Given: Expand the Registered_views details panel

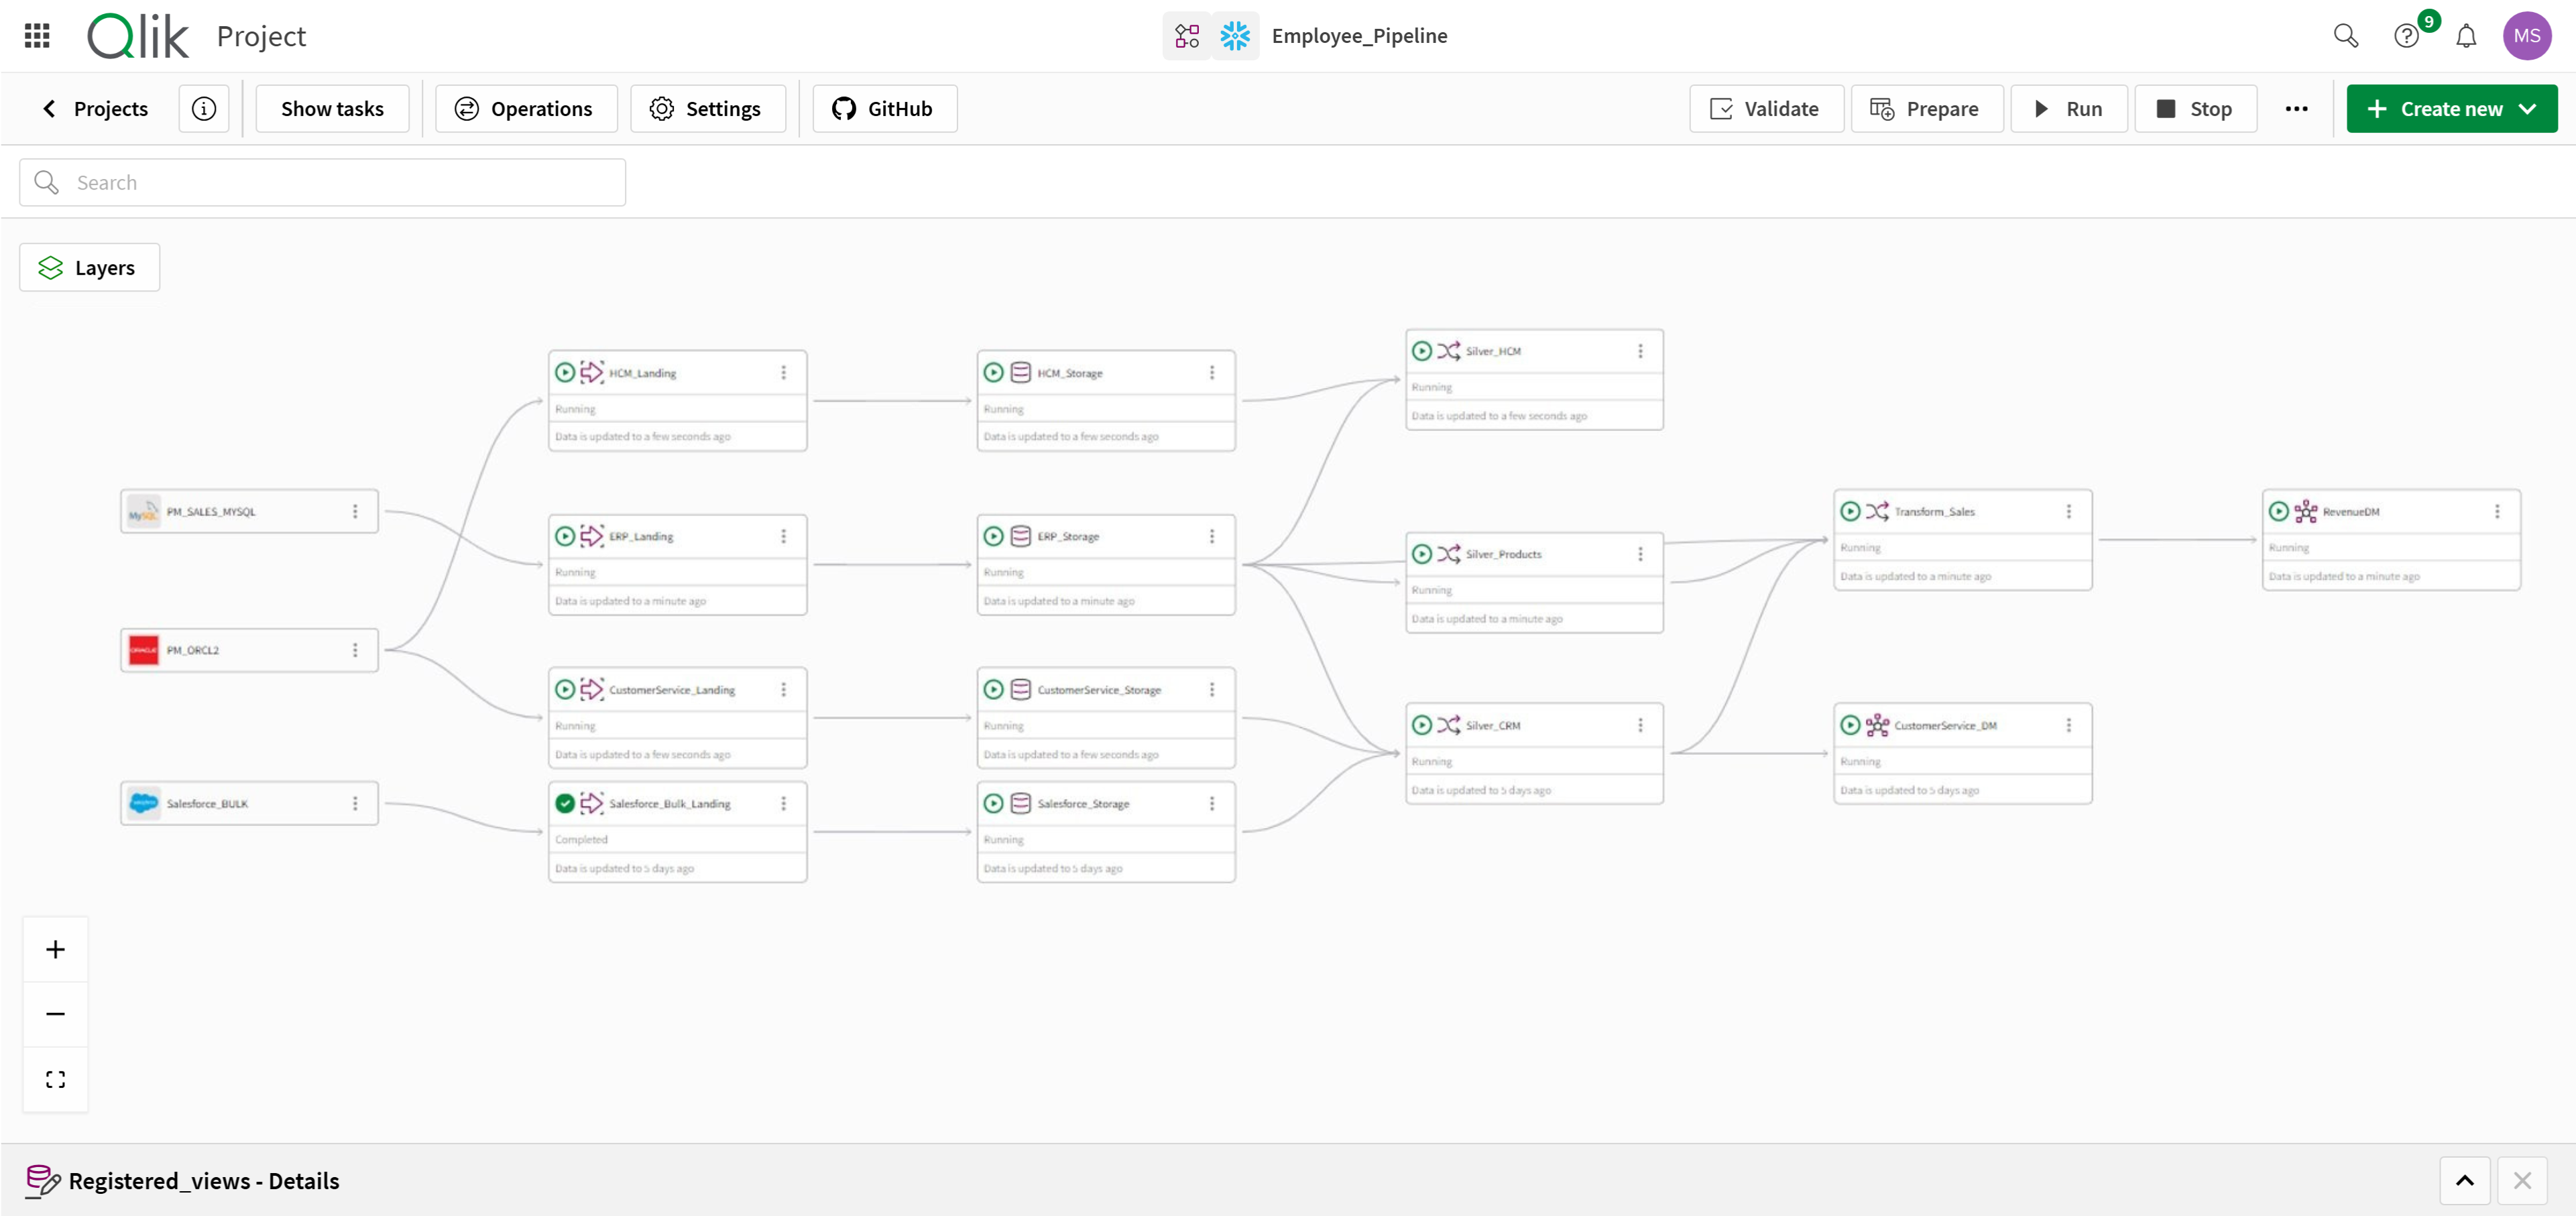Looking at the screenshot, I should coord(2464,1180).
